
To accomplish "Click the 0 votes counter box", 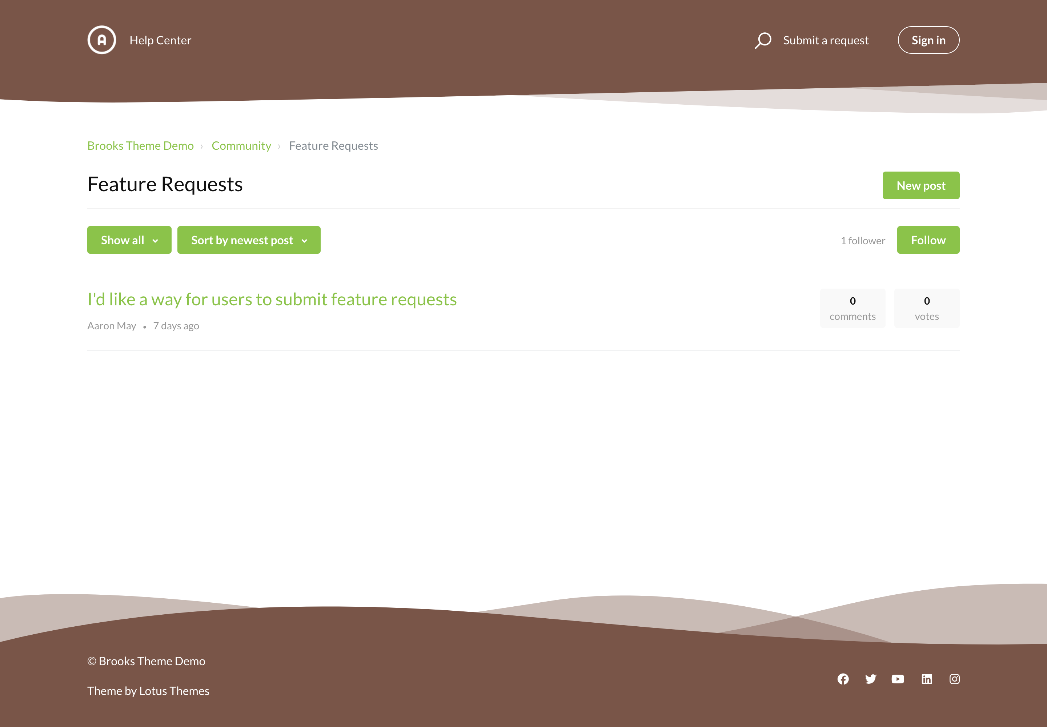I will pyautogui.click(x=926, y=308).
